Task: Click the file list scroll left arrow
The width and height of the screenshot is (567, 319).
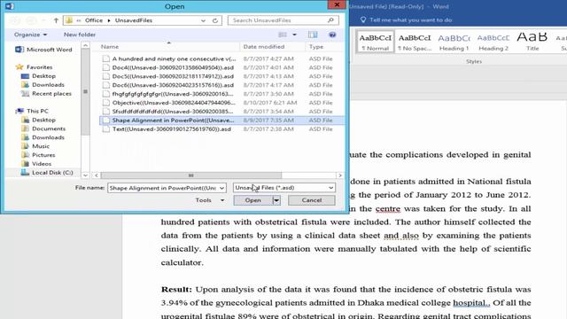Action: [97, 175]
